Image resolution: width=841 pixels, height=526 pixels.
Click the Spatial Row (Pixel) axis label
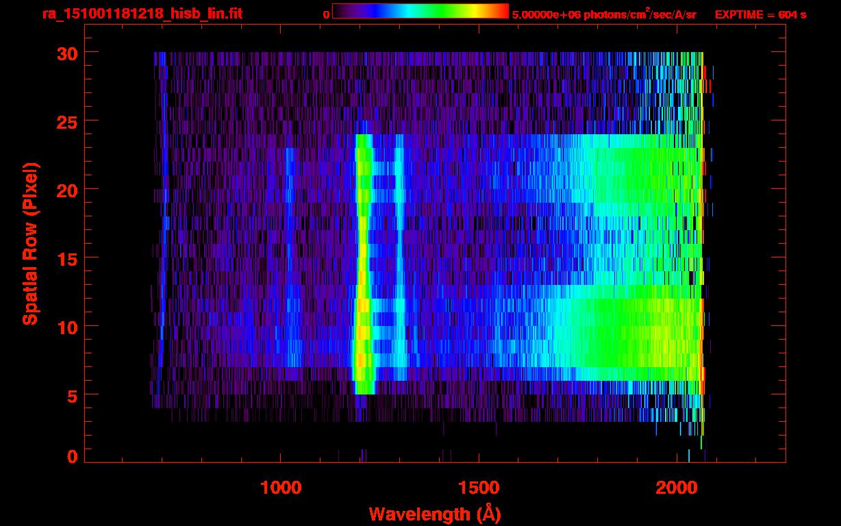[30, 243]
